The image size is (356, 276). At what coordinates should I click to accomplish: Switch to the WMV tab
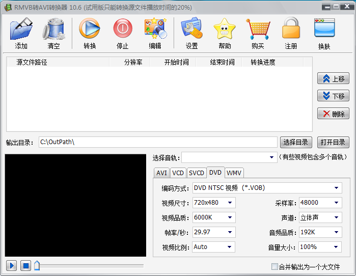tap(234, 173)
